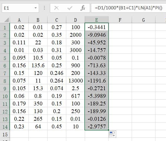Select column D header
Screen dimensions: 166x141
(x=75, y=20)
